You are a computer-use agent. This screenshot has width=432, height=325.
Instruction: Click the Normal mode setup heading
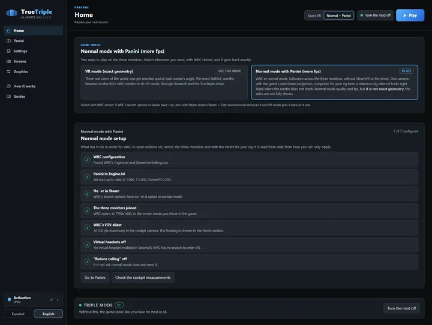[x=103, y=139]
